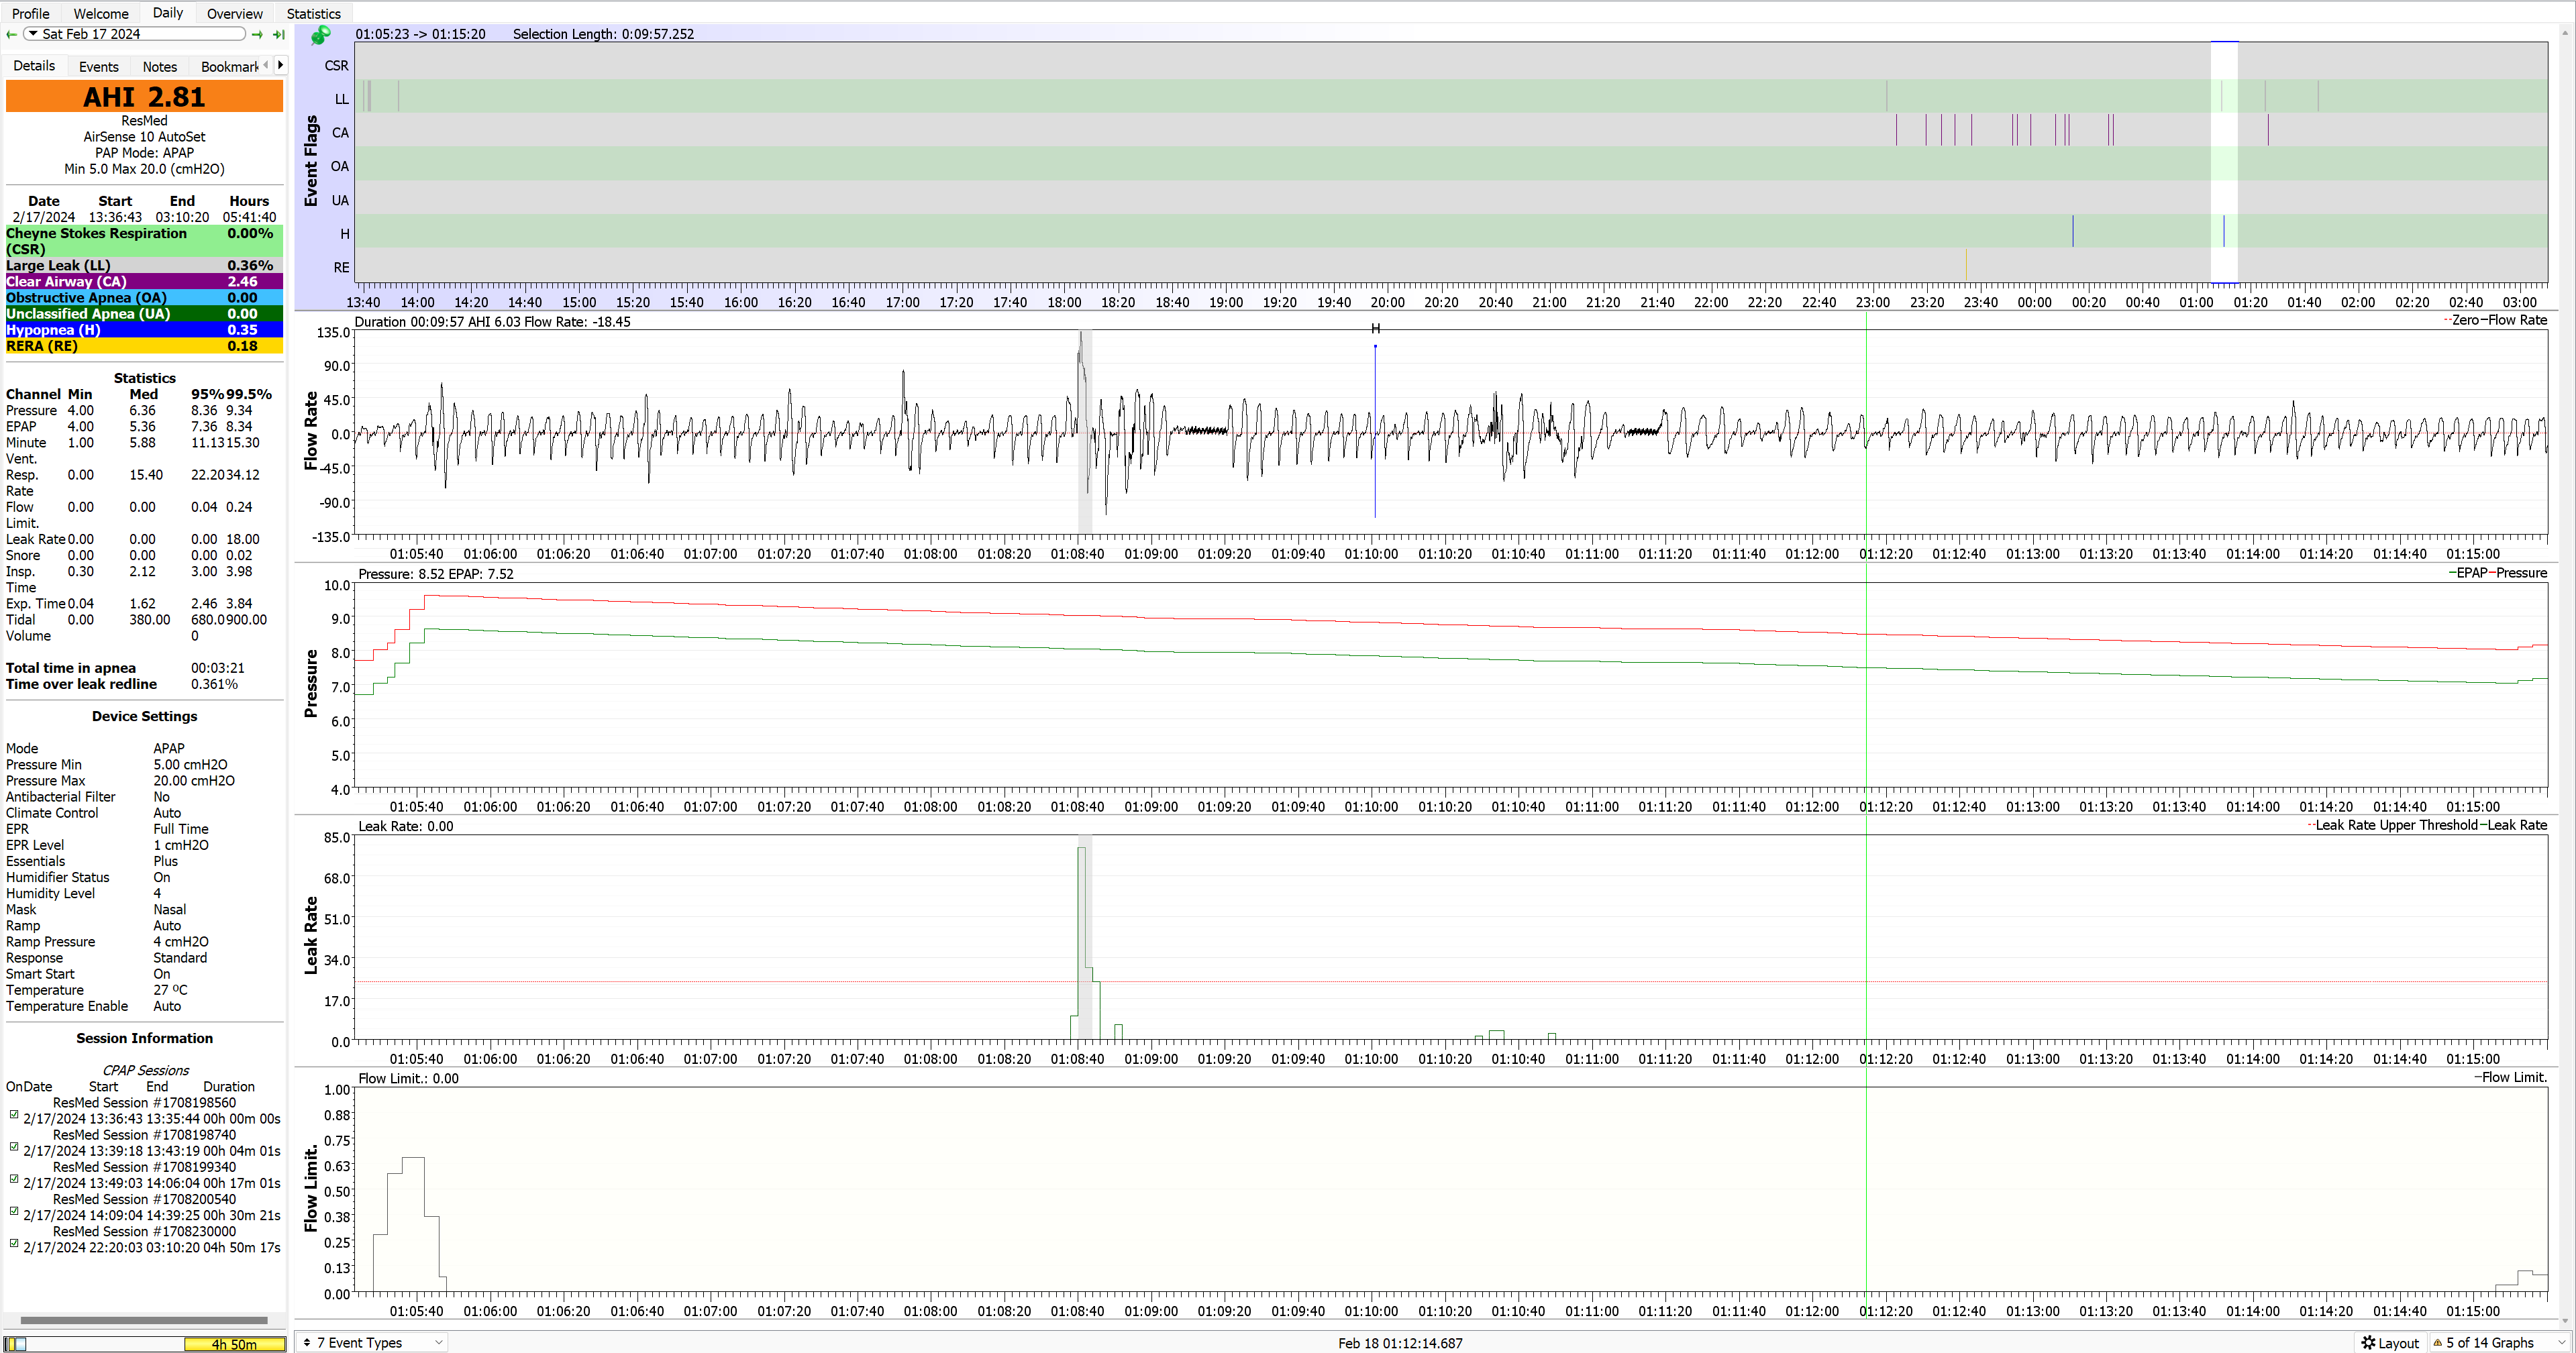Screen dimensions: 2576x1353
Task: Click the Statistics tab in top menu
Action: pyautogui.click(x=313, y=13)
